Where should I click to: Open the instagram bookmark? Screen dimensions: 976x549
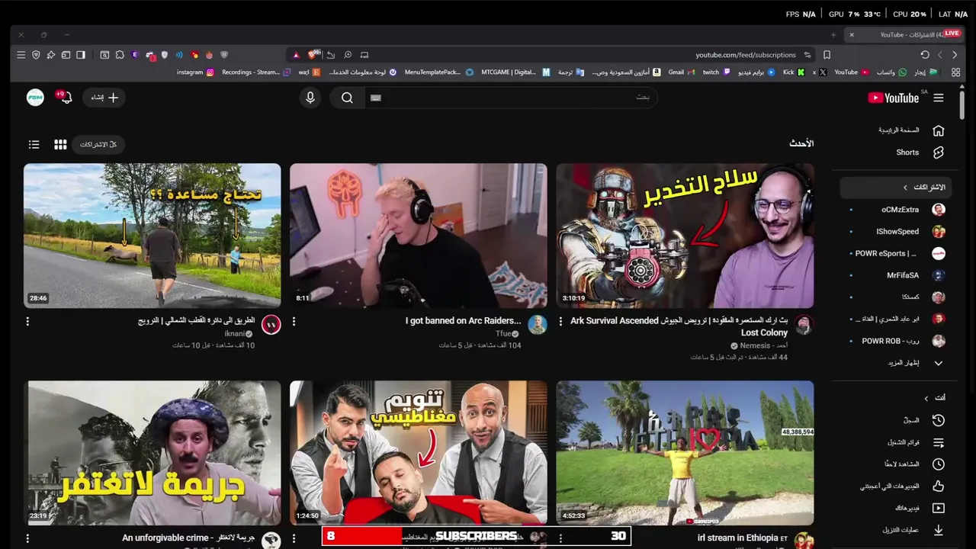click(x=195, y=72)
